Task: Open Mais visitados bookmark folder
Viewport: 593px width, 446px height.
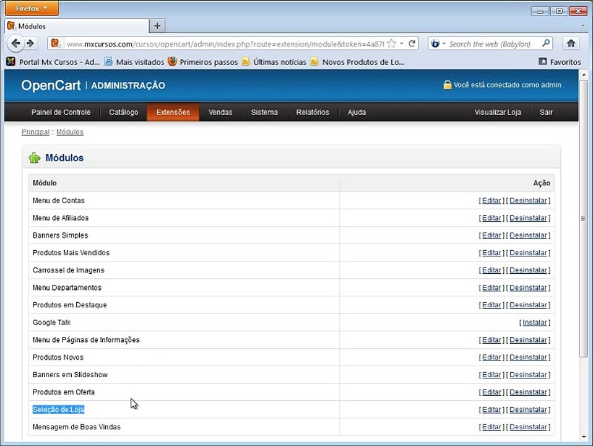Action: coord(134,62)
